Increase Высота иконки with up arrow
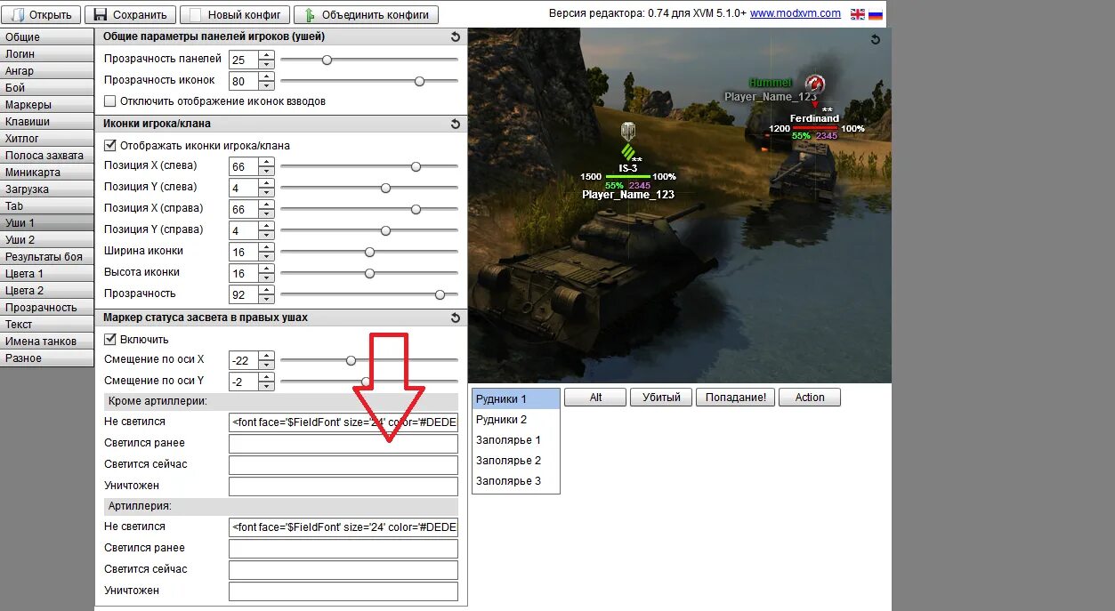This screenshot has height=611, width=1115. point(266,269)
